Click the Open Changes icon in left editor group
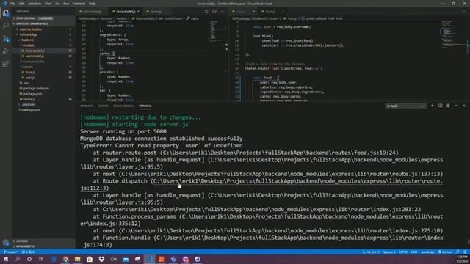The image size is (470, 264). [x=206, y=12]
